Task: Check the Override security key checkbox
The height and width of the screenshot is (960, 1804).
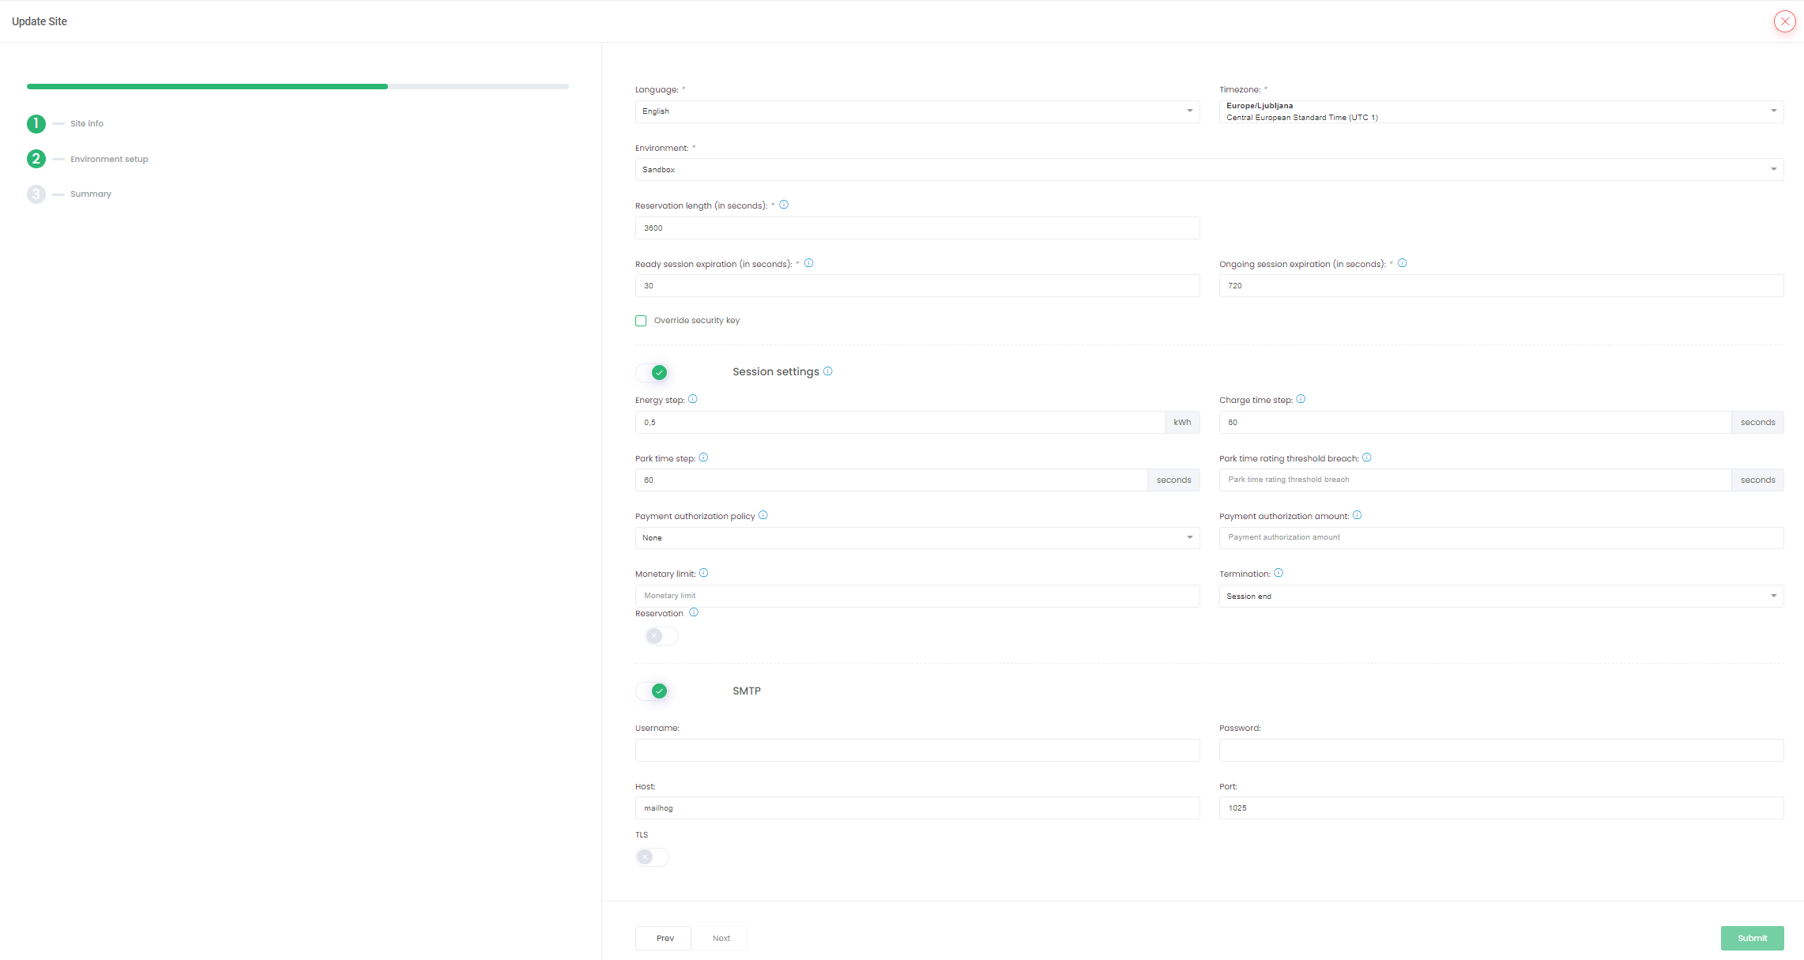Action: pos(641,321)
